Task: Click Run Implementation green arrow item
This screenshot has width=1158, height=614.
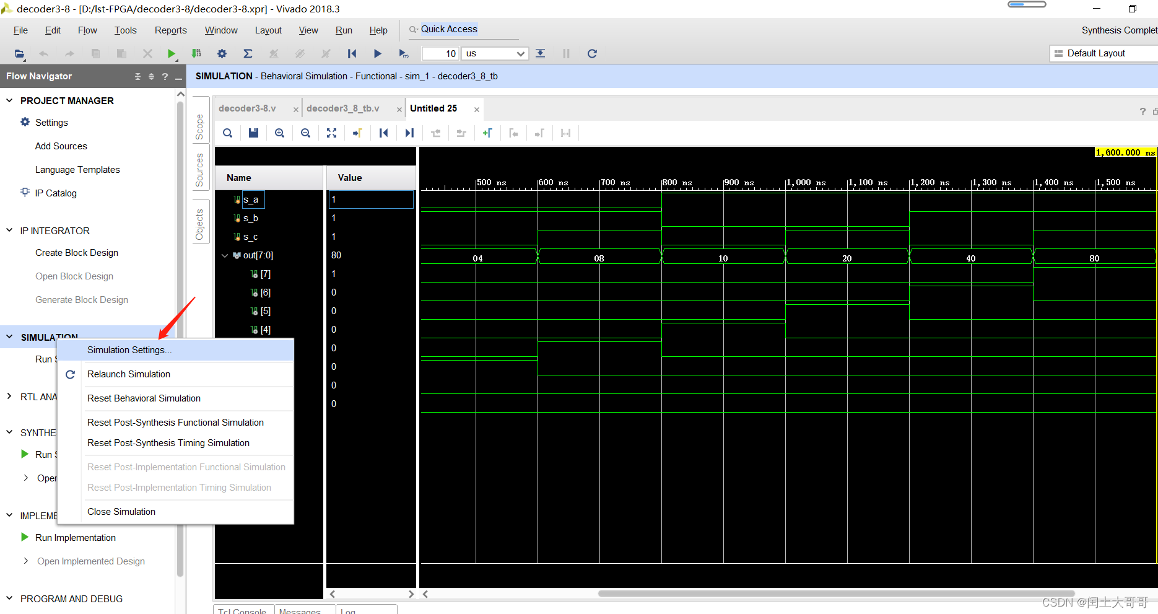Action: click(x=75, y=538)
